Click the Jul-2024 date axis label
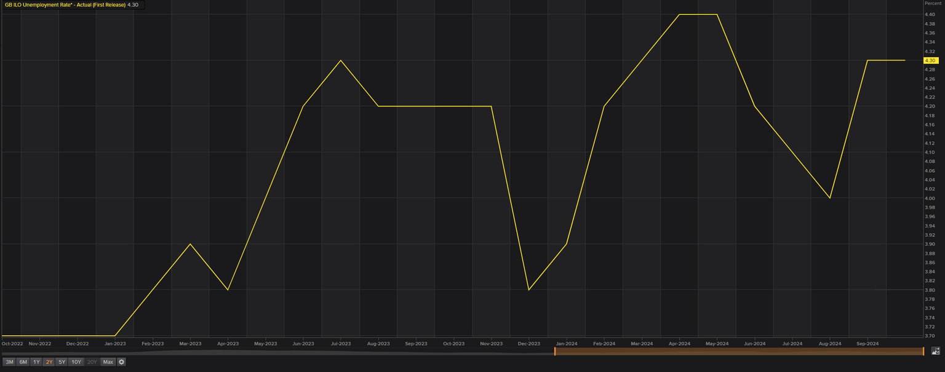Viewport: 945px width, 372px height. 792,344
